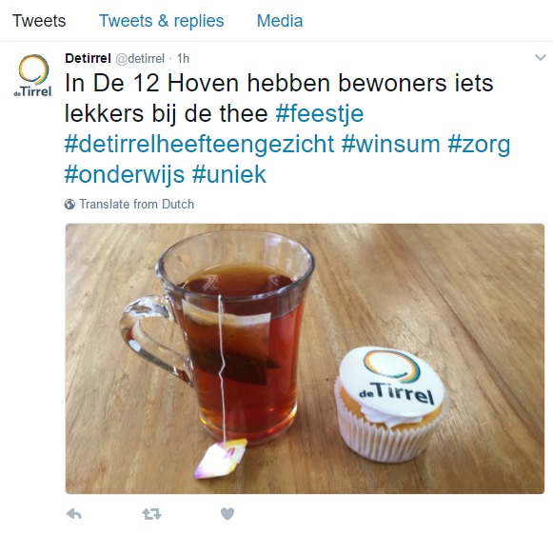
Task: Click the @detirrel handle
Action: pos(140,59)
